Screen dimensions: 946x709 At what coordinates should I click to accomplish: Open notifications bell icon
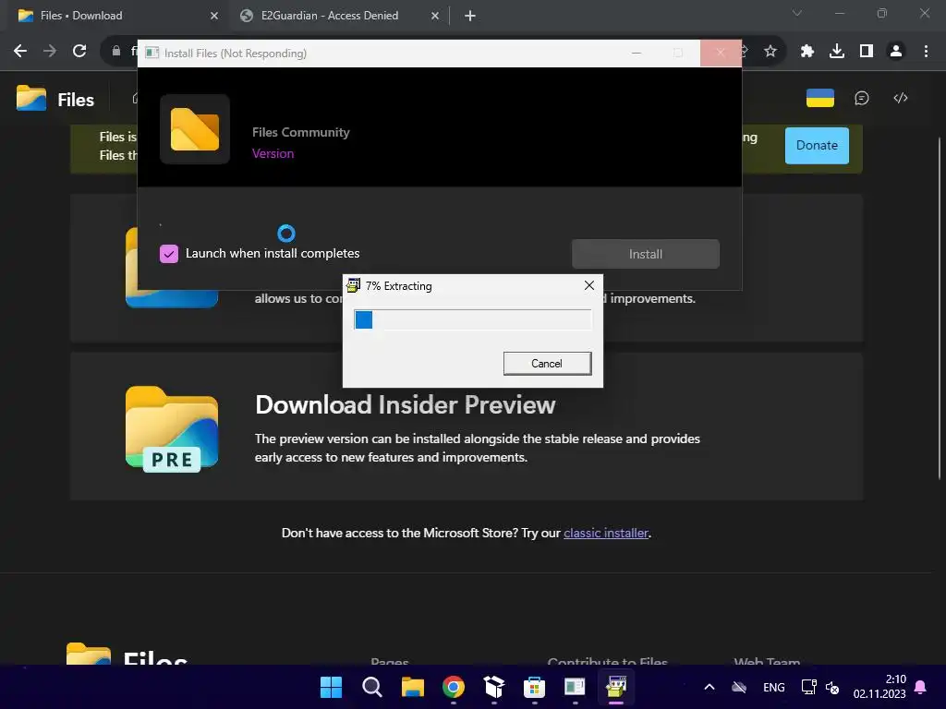point(920,687)
